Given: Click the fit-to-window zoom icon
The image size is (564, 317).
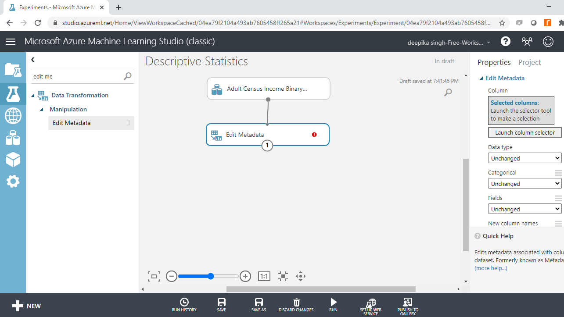Looking at the screenshot, I should click(x=154, y=276).
